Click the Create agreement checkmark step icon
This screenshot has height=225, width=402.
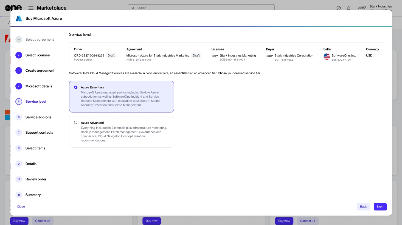pyautogui.click(x=19, y=71)
